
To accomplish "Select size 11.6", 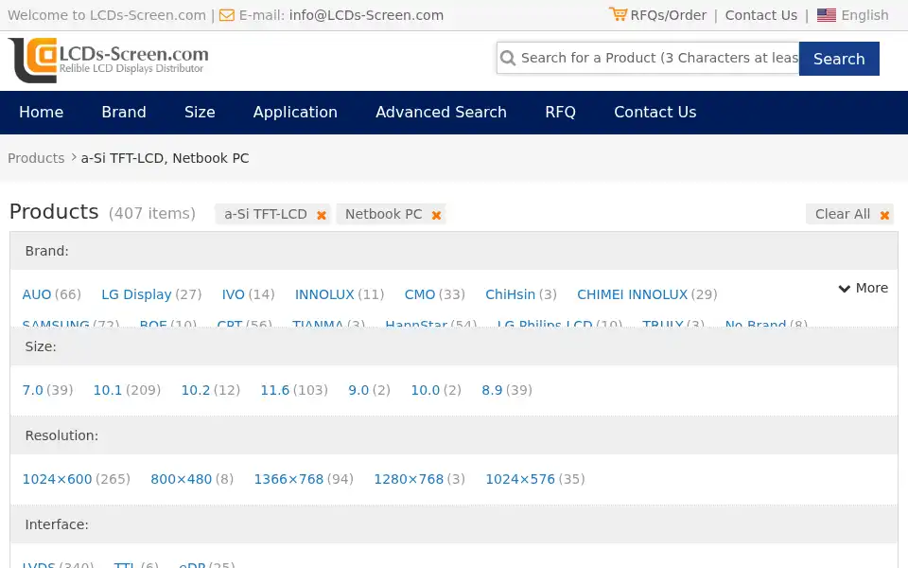I will [x=275, y=390].
